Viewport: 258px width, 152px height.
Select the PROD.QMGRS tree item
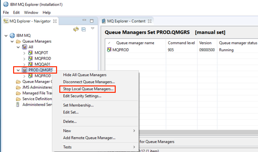40,70
